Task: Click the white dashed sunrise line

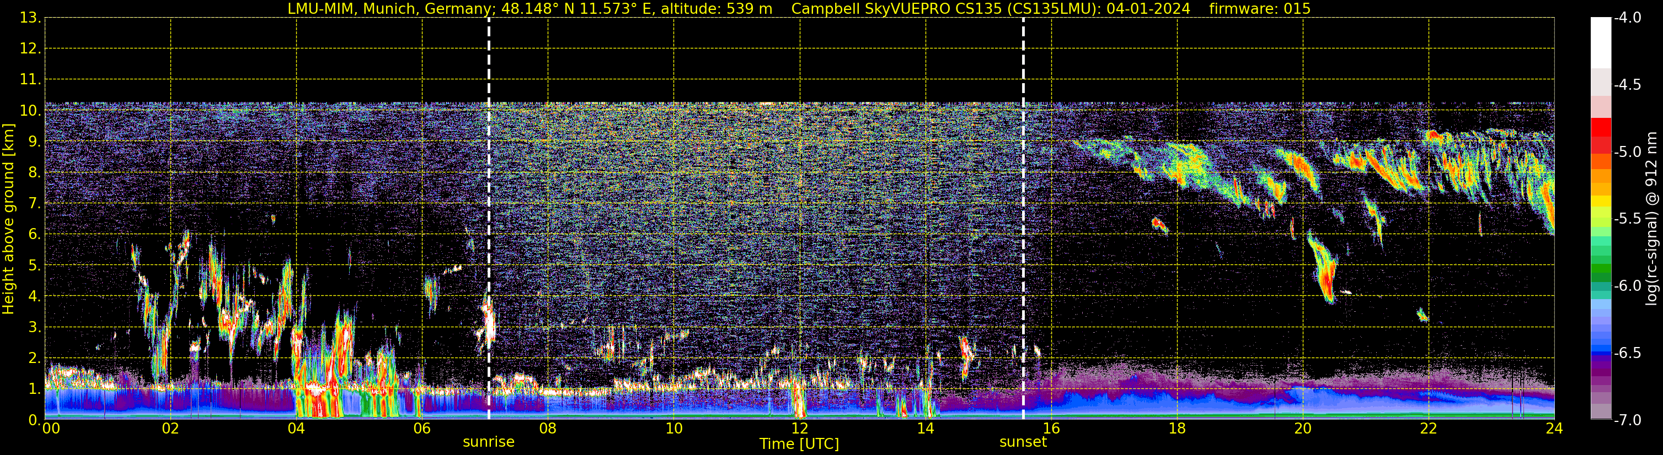Action: click(x=489, y=219)
